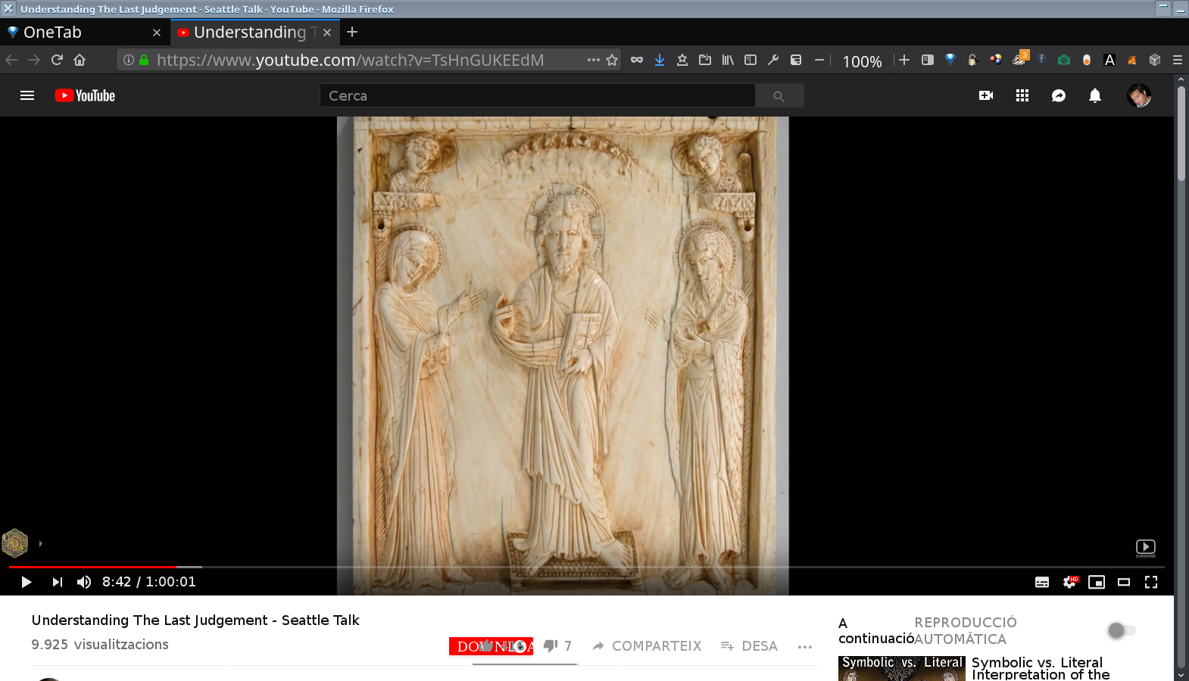This screenshot has height=681, width=1189.
Task: Open a new browser tab
Action: pos(352,33)
